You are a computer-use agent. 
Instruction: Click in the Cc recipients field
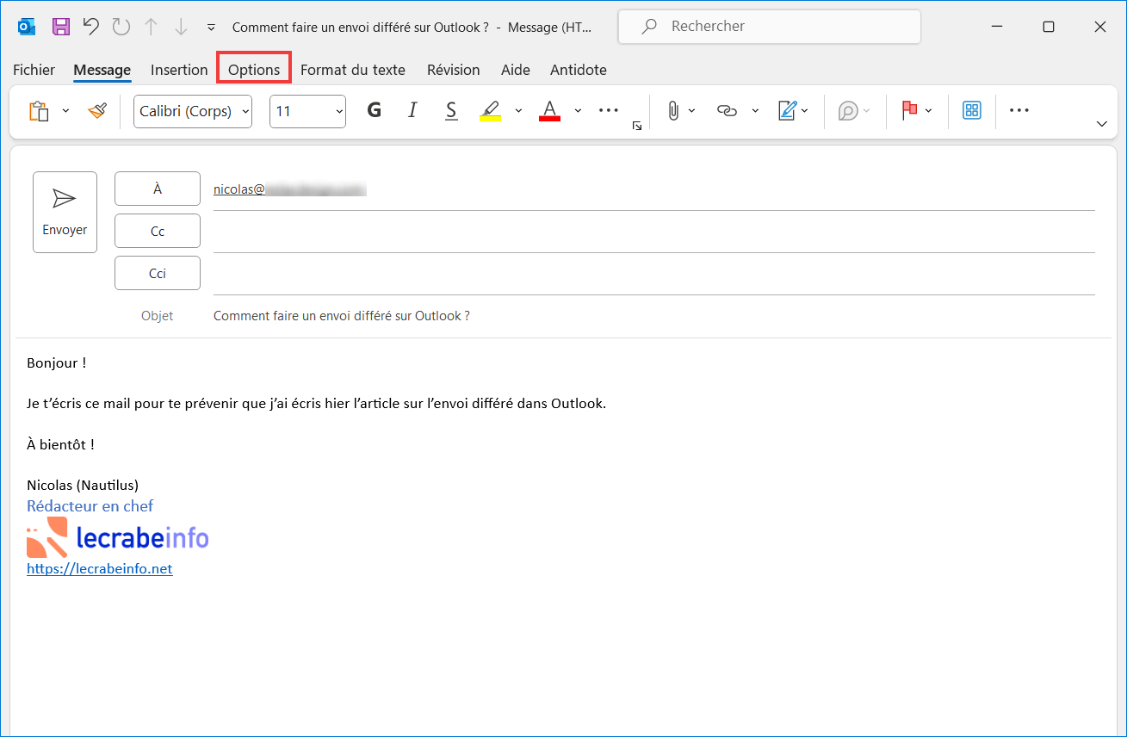[x=653, y=232]
